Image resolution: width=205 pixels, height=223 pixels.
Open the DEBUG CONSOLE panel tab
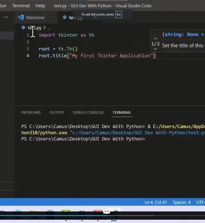click(88, 113)
